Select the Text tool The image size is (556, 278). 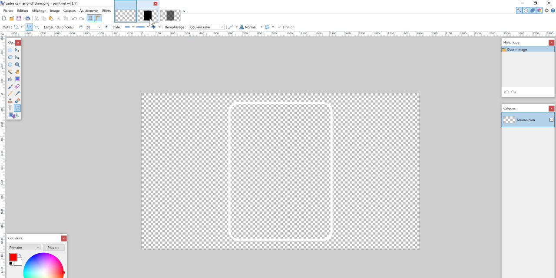10,108
